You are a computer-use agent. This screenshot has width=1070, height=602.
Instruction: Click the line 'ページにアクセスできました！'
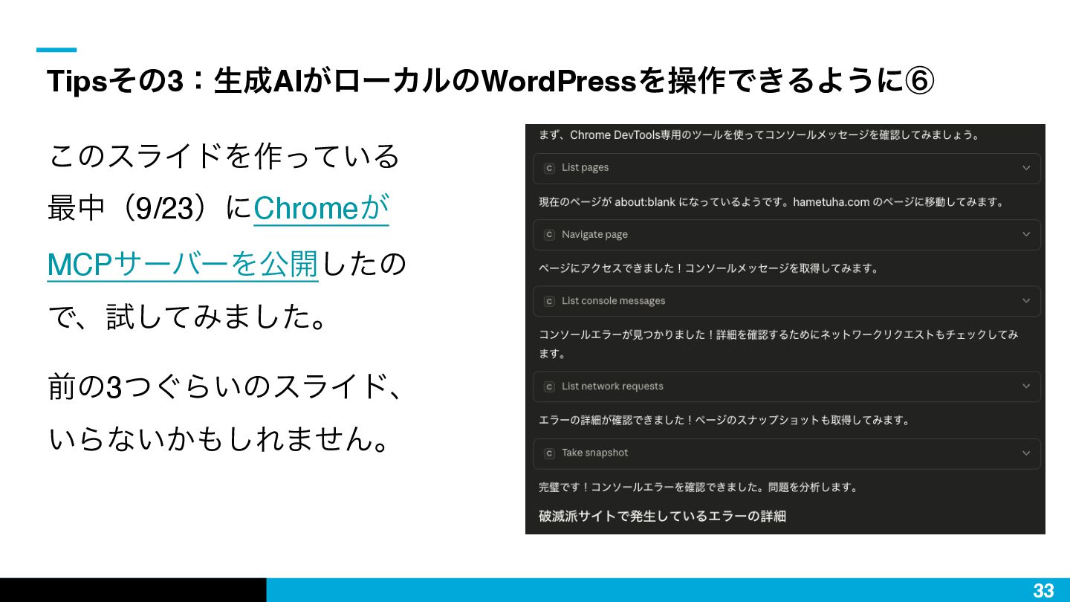pos(708,268)
